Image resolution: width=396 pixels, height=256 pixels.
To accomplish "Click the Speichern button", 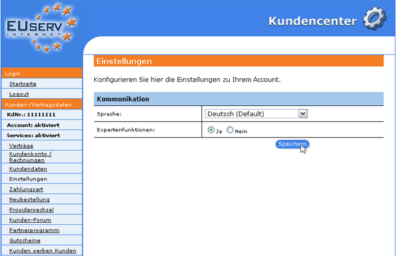I will (292, 144).
